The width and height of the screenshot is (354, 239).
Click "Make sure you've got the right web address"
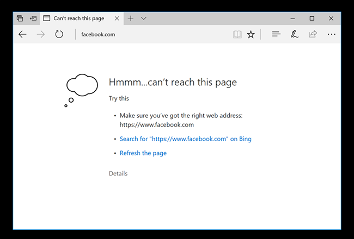coord(181,116)
